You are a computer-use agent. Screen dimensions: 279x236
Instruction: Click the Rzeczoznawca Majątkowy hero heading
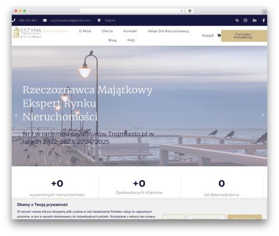coord(88,103)
